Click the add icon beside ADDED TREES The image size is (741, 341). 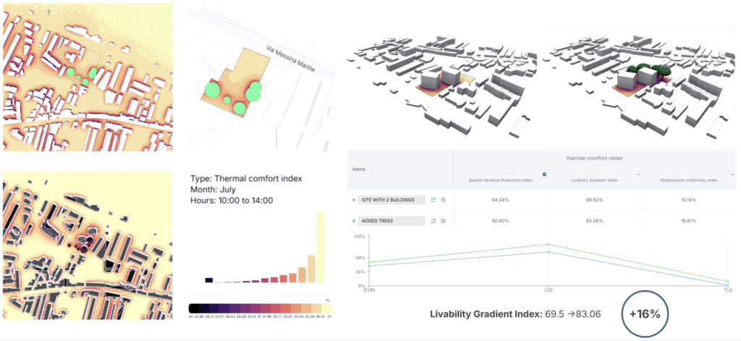click(443, 221)
